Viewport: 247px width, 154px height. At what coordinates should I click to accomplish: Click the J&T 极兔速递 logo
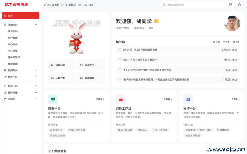pos(16,5)
